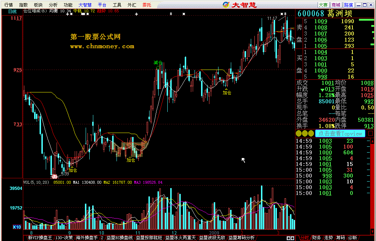376x241 pixels.
Task: Toggle the red square box beside Topview
Action: pyautogui.click(x=371, y=133)
